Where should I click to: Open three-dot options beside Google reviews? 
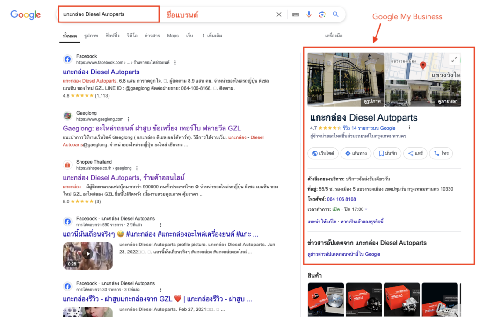point(409,128)
